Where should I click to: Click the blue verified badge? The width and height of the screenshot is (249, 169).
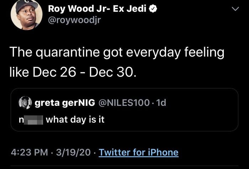[x=152, y=10]
